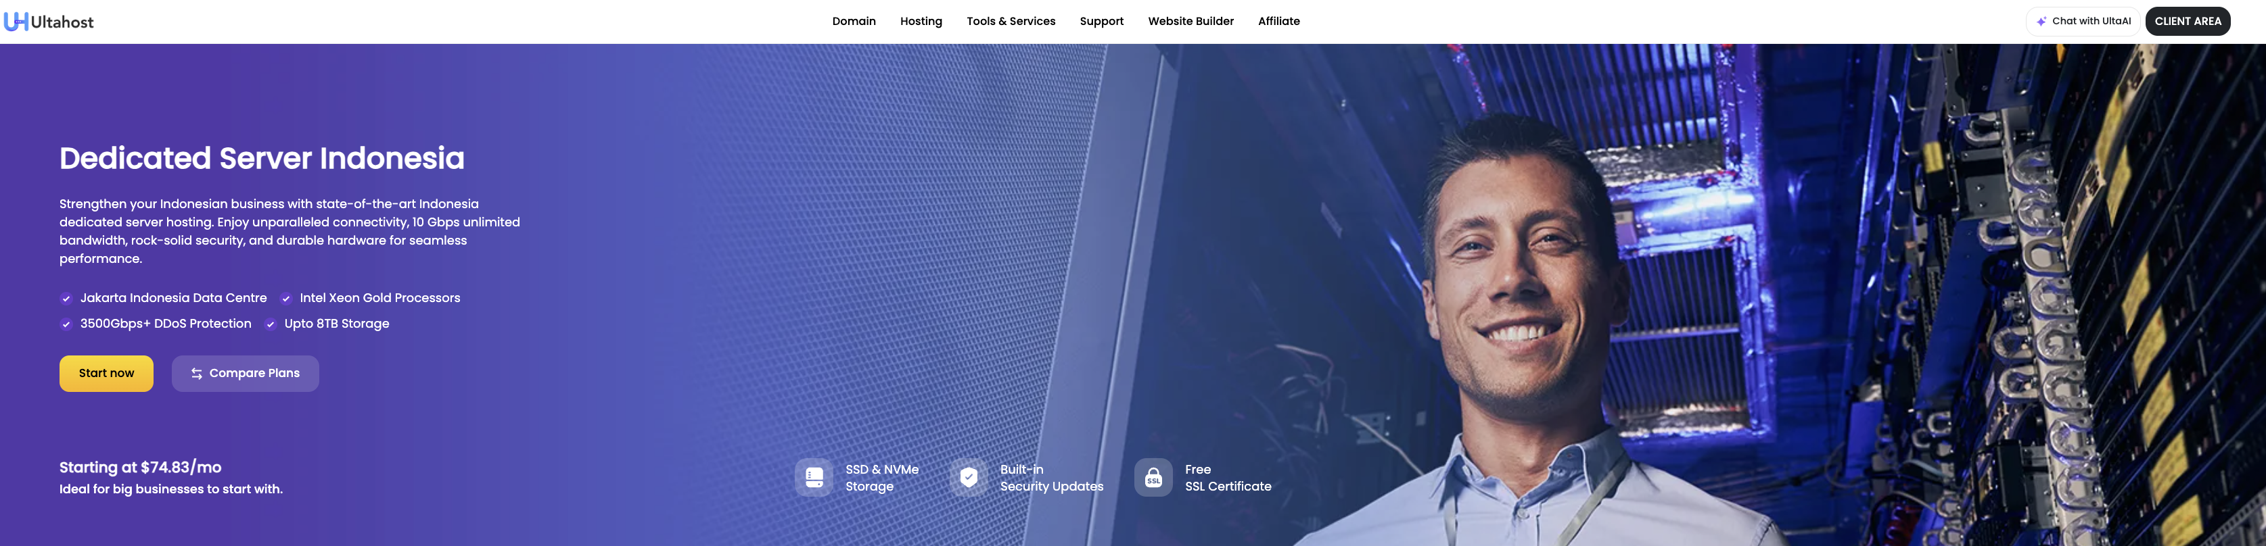
Task: Open the Support menu
Action: pyautogui.click(x=1101, y=21)
